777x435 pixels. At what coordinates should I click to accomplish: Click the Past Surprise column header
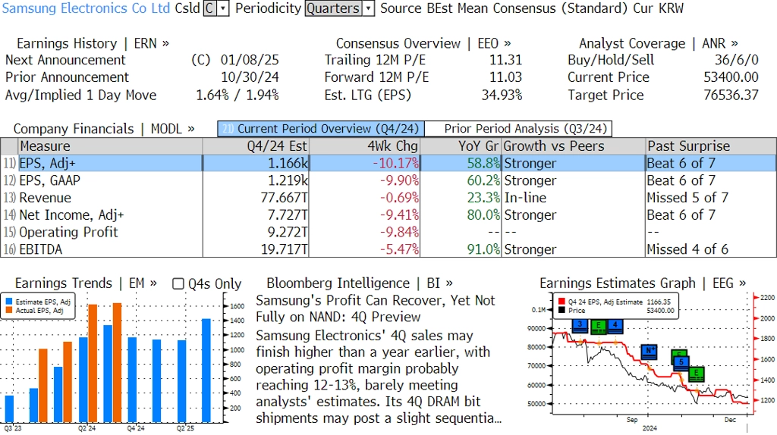(x=711, y=146)
